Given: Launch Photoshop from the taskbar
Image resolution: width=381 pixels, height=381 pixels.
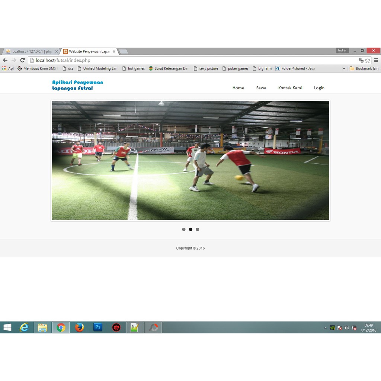Looking at the screenshot, I should click(x=98, y=327).
